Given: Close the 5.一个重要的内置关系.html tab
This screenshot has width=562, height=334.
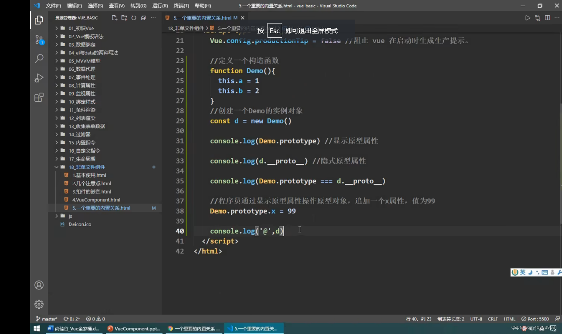Looking at the screenshot, I should pyautogui.click(x=243, y=18).
